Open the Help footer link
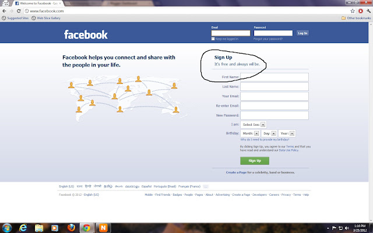Screen dimensions: 373x233 click(306, 195)
